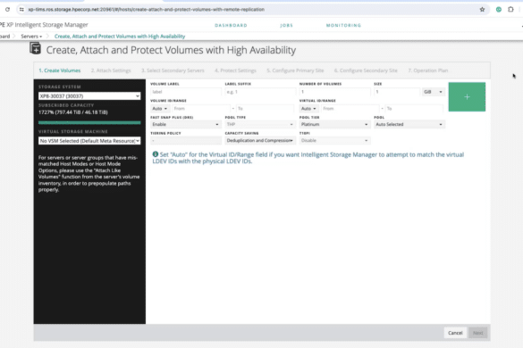This screenshot has height=348, width=523.
Task: Bookmark this page with the star icon
Action: (x=482, y=9)
